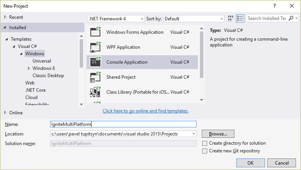Click the WPF Application template icon
The height and width of the screenshot is (170, 301).
tap(95, 47)
